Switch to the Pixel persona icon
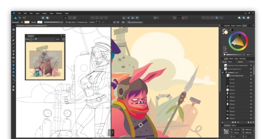This screenshot has height=139, width=266. [20, 18]
